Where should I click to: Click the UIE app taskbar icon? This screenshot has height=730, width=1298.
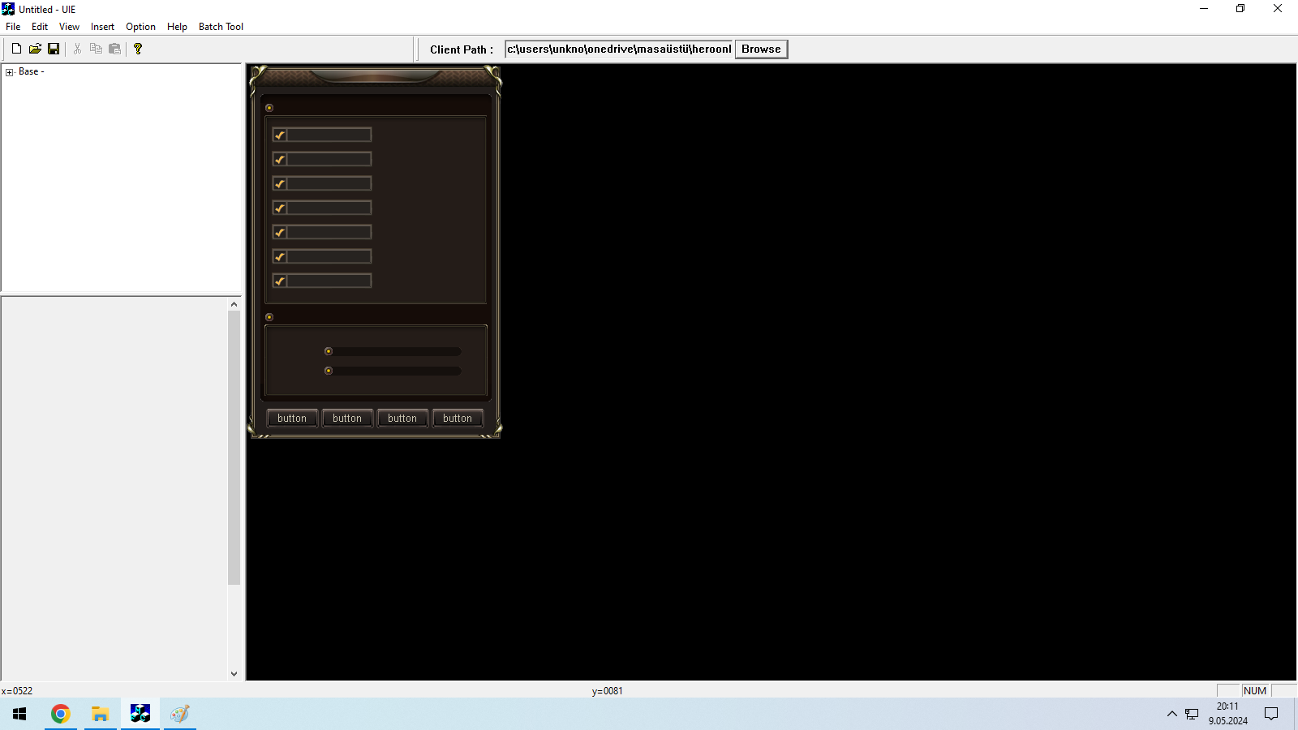pos(140,714)
